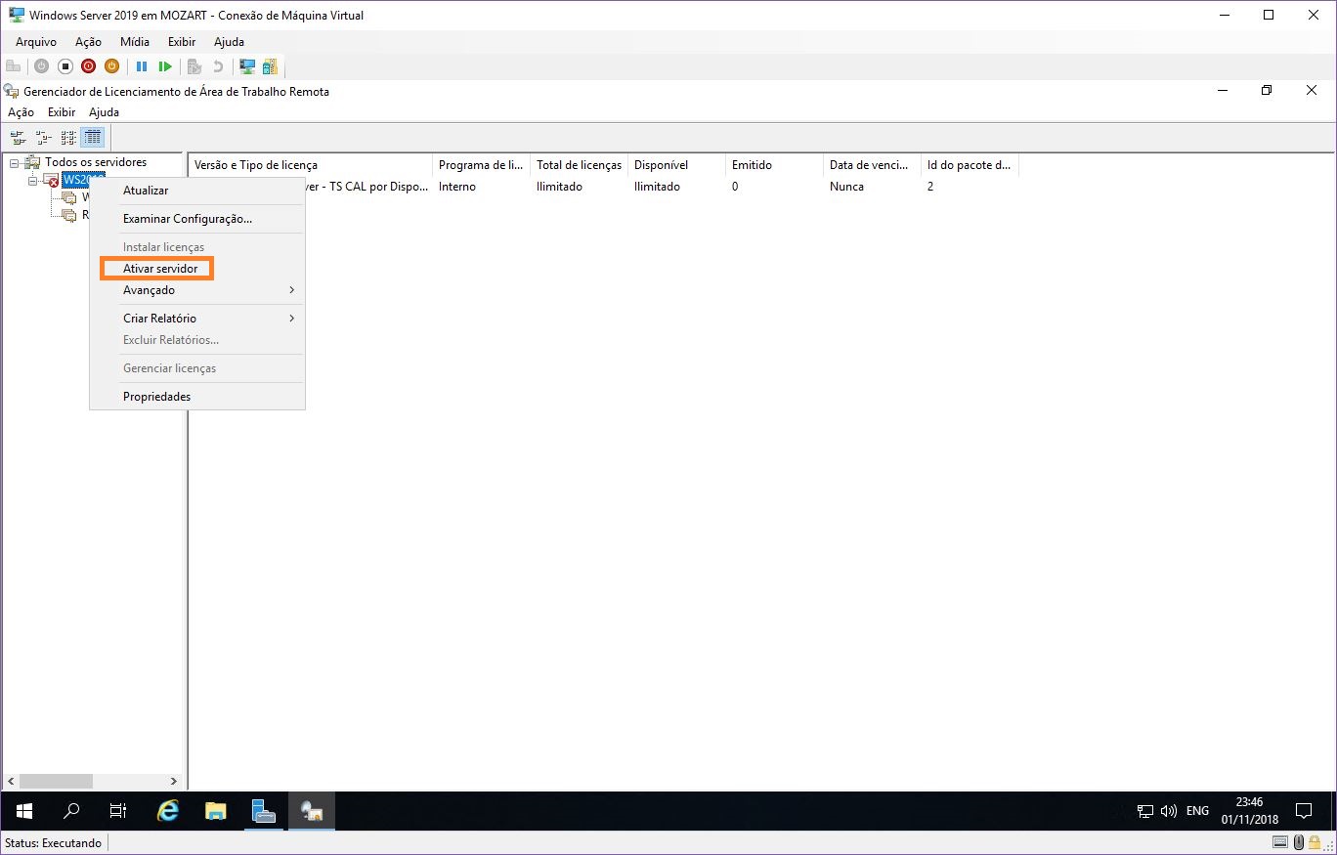The height and width of the screenshot is (855, 1337).
Task: Select the highlighted details view icon
Action: pyautogui.click(x=93, y=138)
